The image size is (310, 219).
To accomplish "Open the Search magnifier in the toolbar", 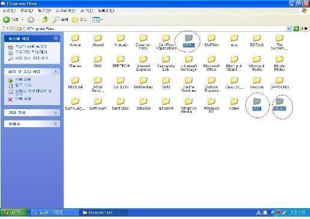I will [x=61, y=20].
